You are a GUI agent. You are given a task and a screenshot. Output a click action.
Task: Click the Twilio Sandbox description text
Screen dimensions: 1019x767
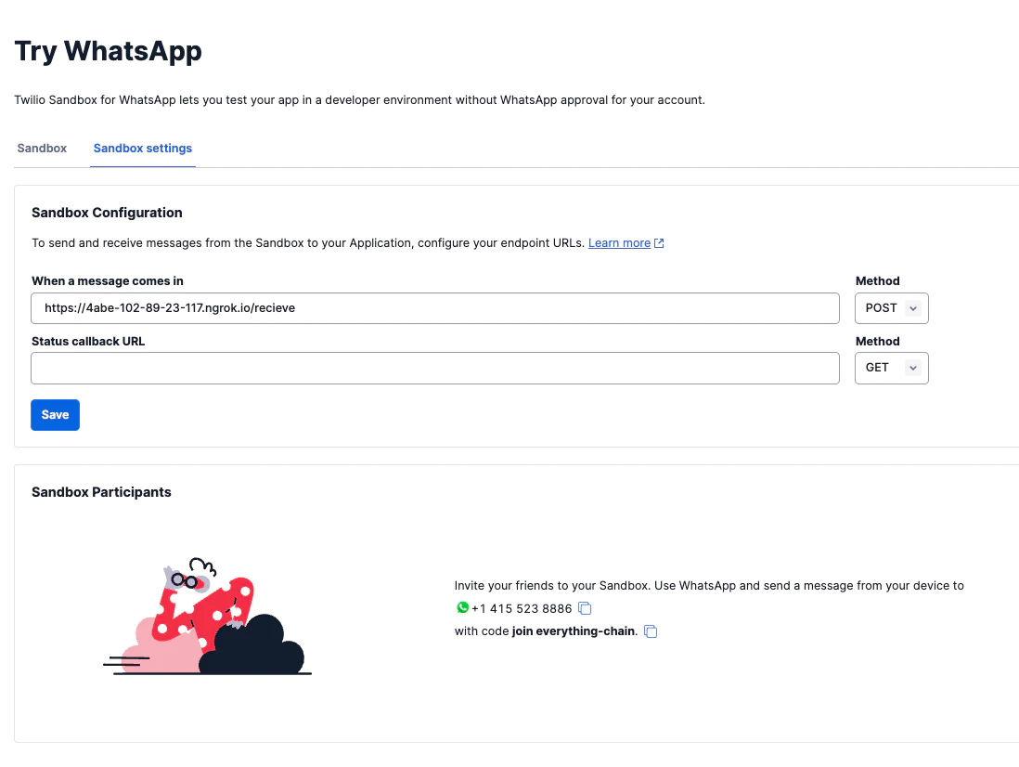tap(359, 100)
